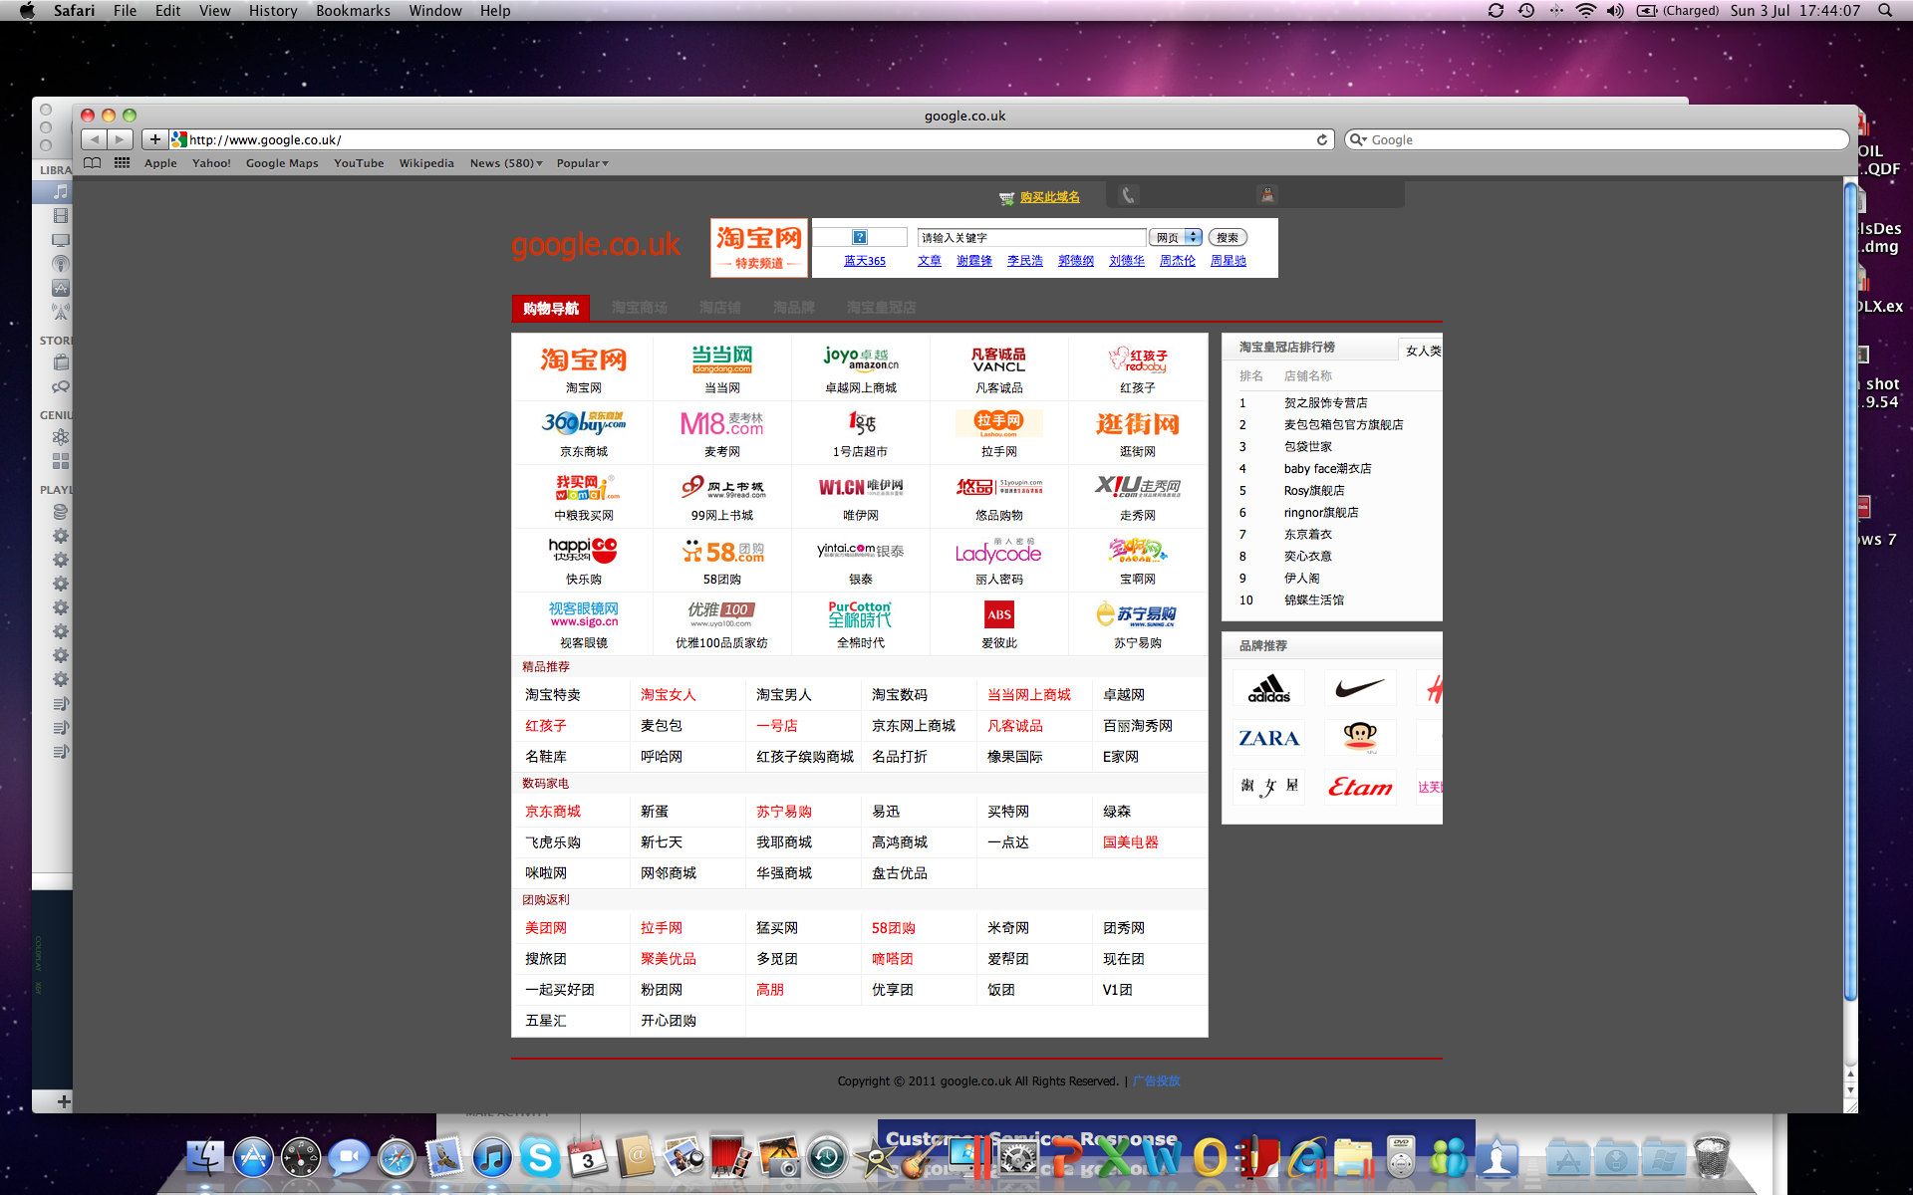Click the adidas brand logo

[x=1269, y=688]
